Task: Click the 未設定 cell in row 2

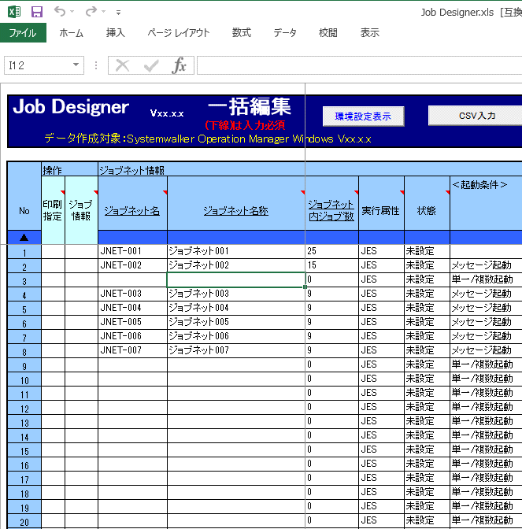Action: pyautogui.click(x=427, y=265)
